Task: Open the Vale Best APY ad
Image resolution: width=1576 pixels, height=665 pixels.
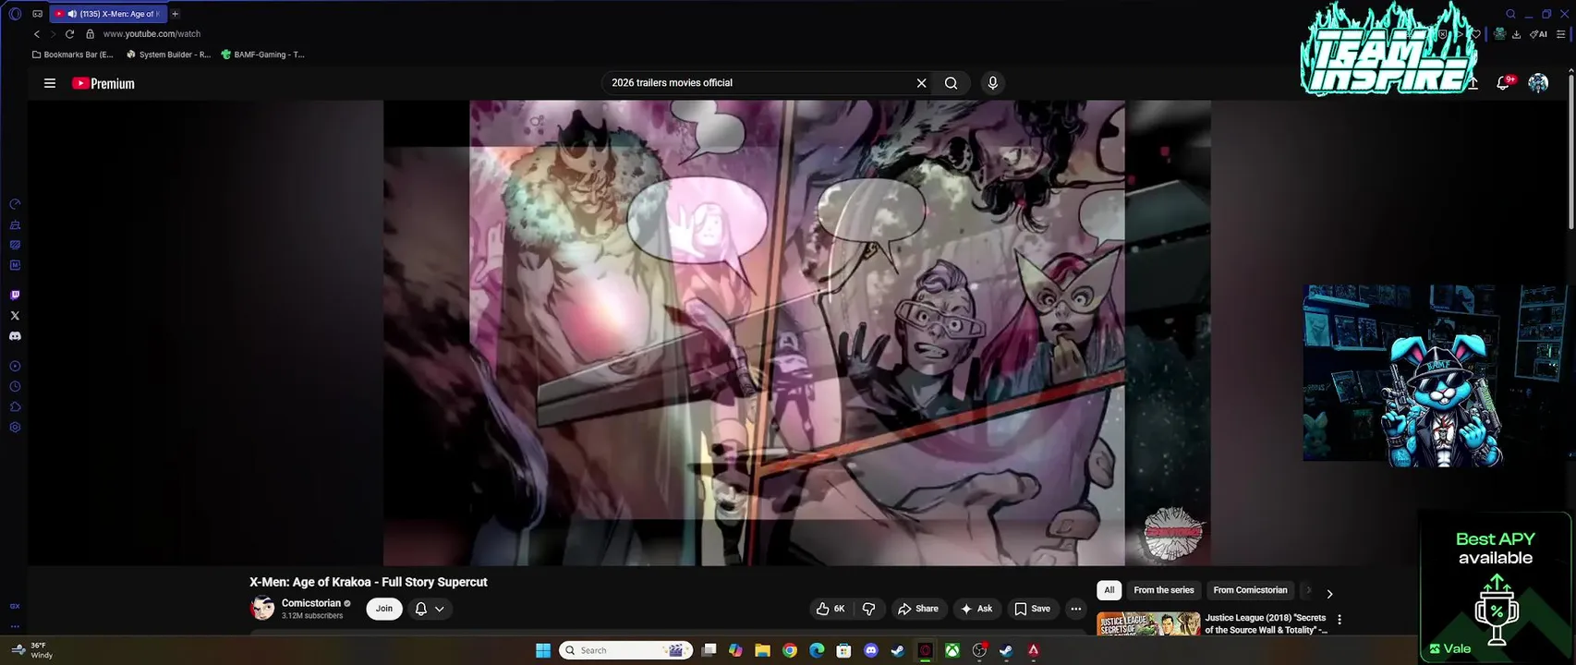Action: click(1496, 587)
